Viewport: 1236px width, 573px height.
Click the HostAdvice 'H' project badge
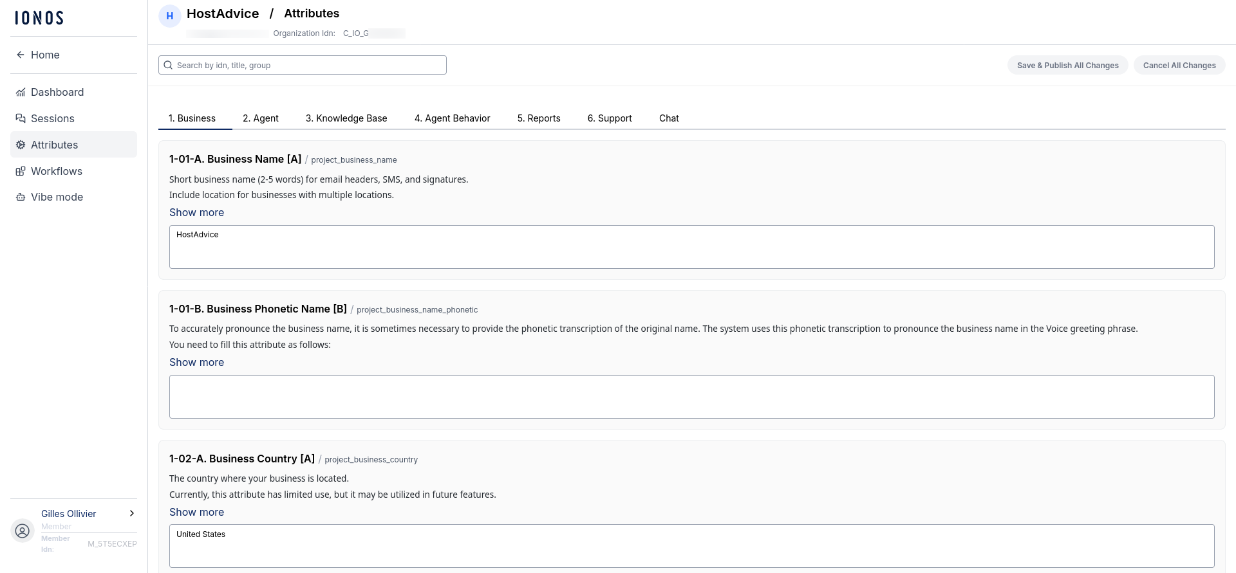[170, 16]
